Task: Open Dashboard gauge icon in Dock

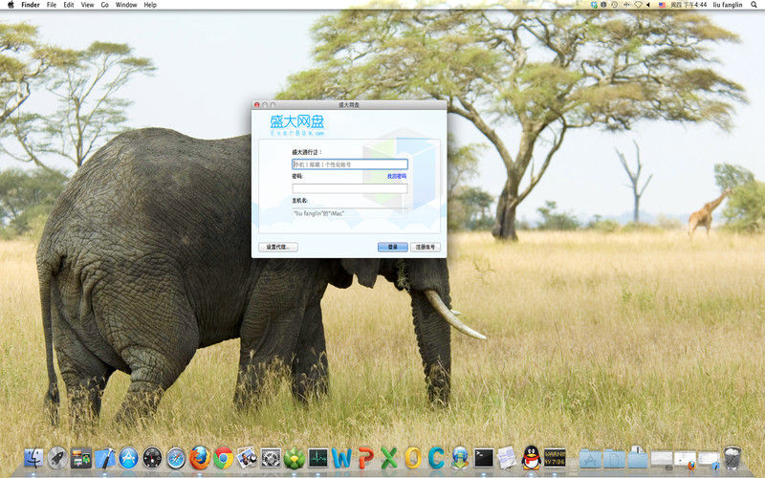Action: 152,458
